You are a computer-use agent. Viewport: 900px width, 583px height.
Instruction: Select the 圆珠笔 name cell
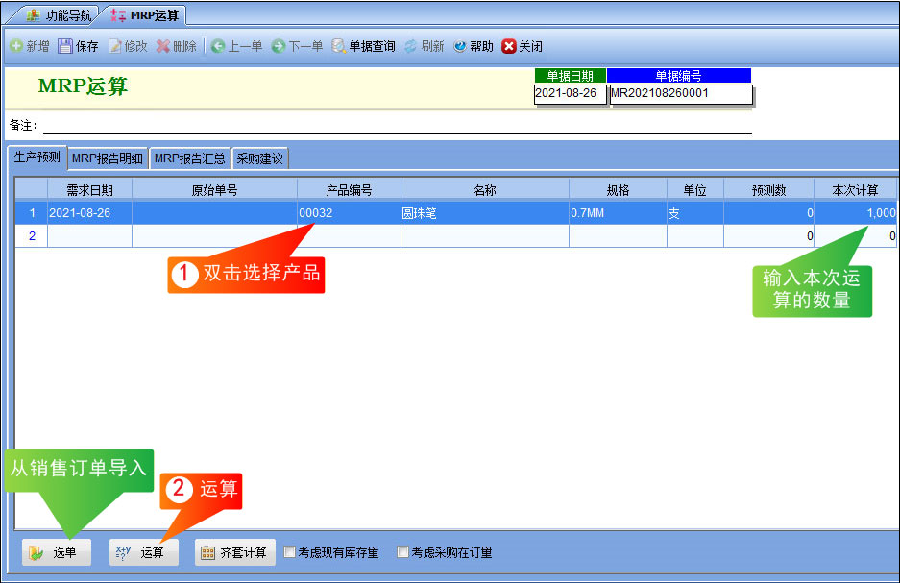pos(485,213)
